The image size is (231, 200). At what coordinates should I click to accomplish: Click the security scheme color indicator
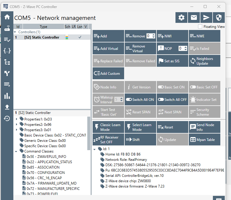pyautogui.click(x=67, y=37)
